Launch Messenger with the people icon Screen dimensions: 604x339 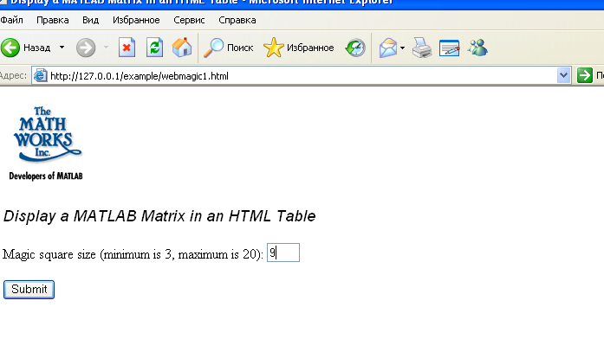point(477,48)
